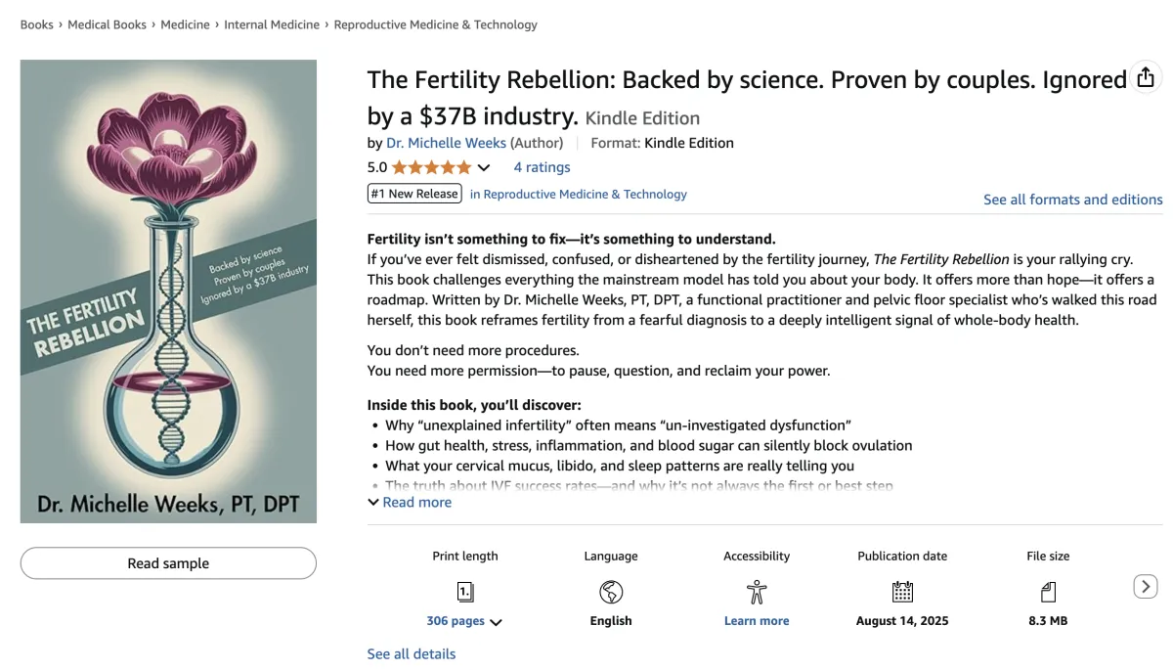Screen dimensions: 1173x670
Task: Click the share icon next to title
Action: pos(1146,78)
